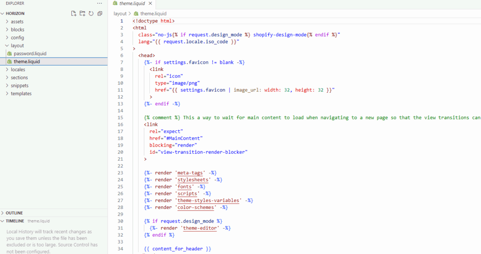481x254 pixels.
Task: Expand the Outline panel section
Action: coord(14,213)
